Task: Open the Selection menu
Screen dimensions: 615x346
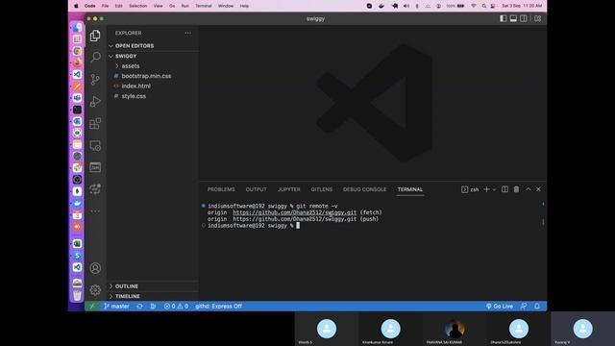Action: coord(137,6)
